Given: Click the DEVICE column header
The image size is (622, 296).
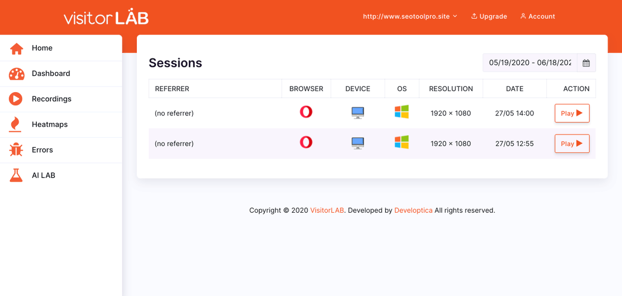Looking at the screenshot, I should tap(358, 89).
